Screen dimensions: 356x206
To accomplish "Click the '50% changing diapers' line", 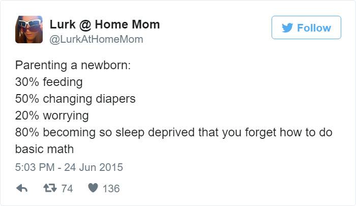I will point(75,99).
